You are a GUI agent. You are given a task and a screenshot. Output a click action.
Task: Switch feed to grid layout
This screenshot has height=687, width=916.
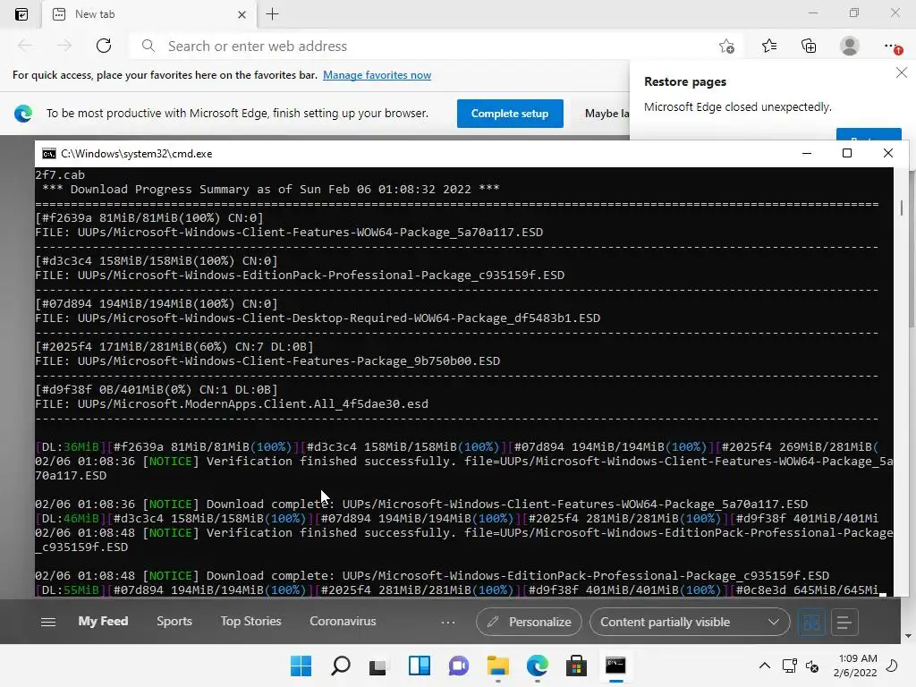[811, 623]
